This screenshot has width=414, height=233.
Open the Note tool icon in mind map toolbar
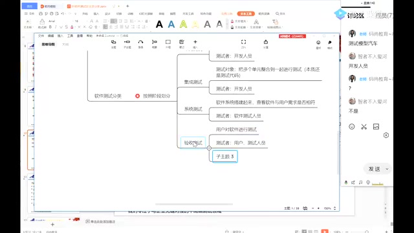[182, 42]
